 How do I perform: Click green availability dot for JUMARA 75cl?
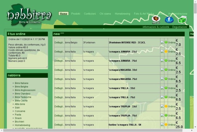pyautogui.click(x=166, y=61)
